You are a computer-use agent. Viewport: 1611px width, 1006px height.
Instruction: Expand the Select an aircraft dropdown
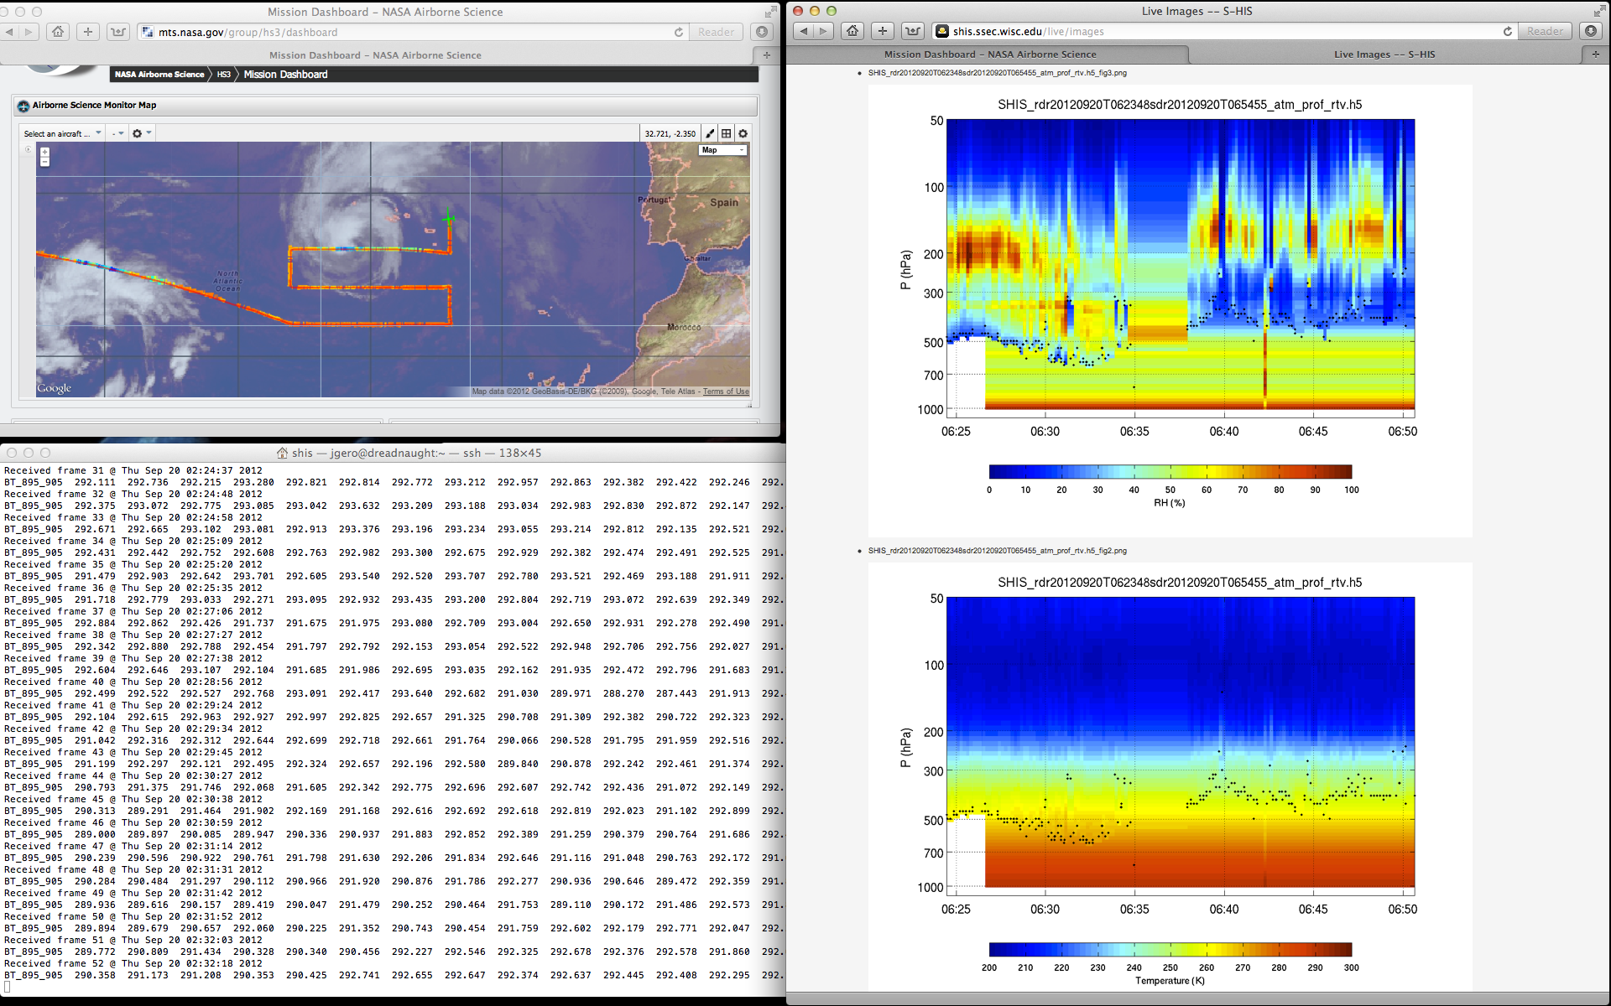pos(62,133)
